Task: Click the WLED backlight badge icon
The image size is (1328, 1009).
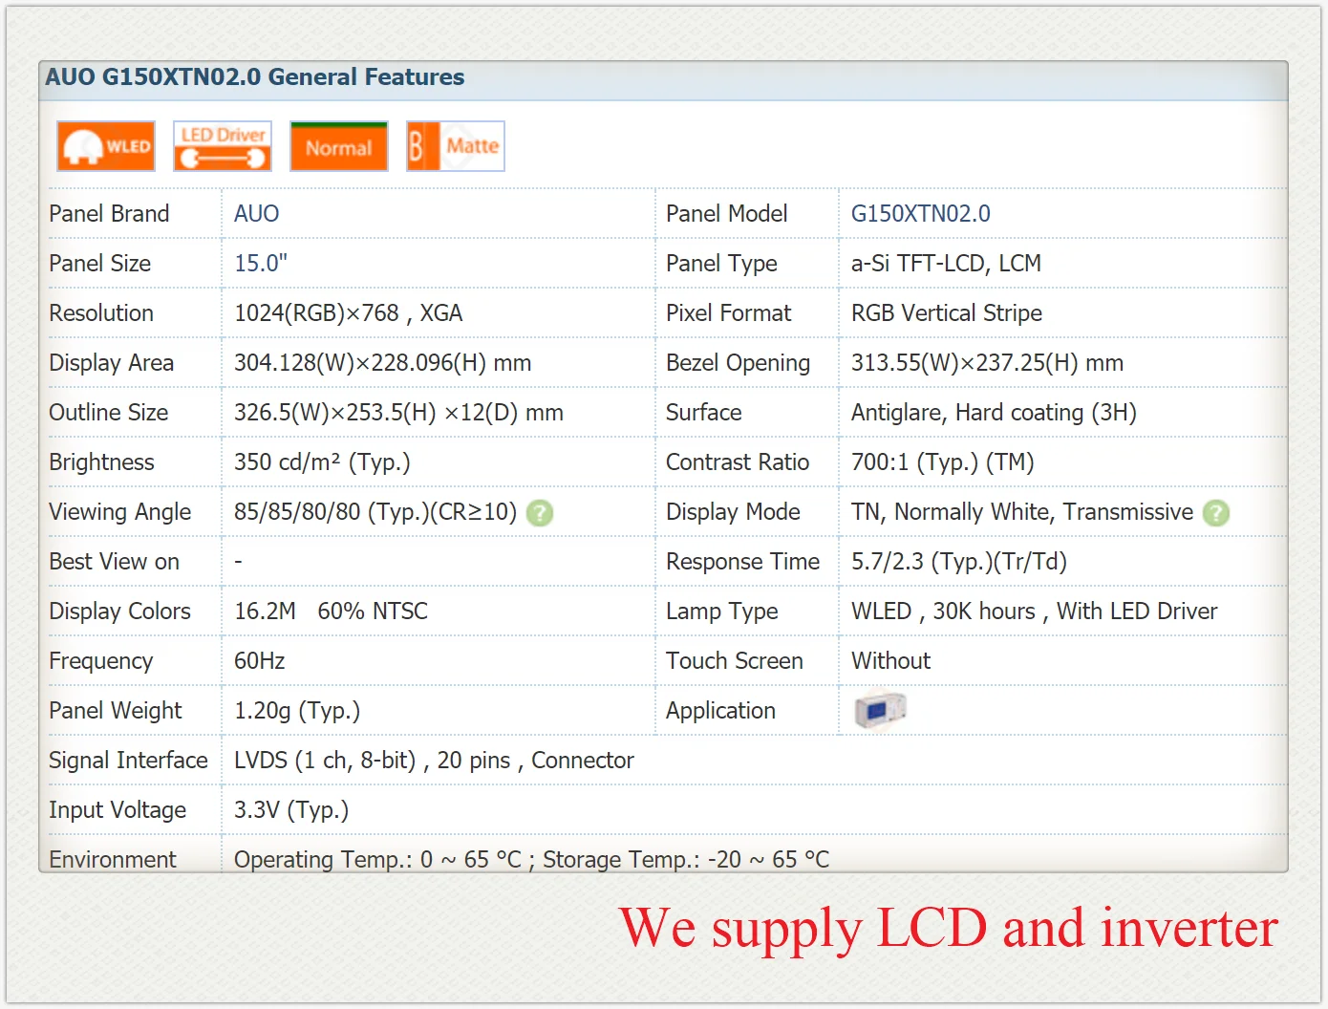Action: pyautogui.click(x=106, y=146)
